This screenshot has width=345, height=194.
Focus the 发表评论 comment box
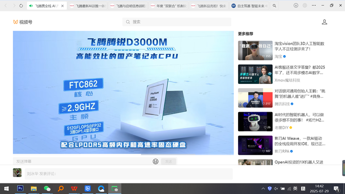click(128, 174)
